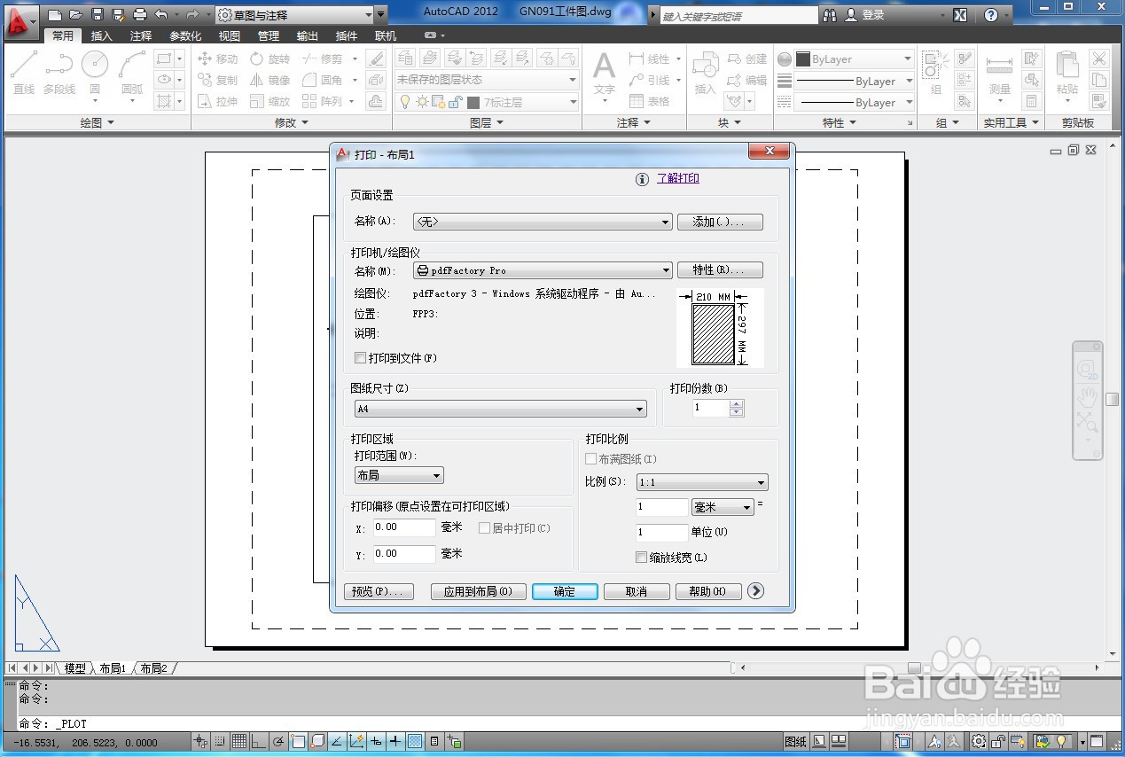Click the X offset input field
Screen dimensions: 1125x757
pos(404,527)
